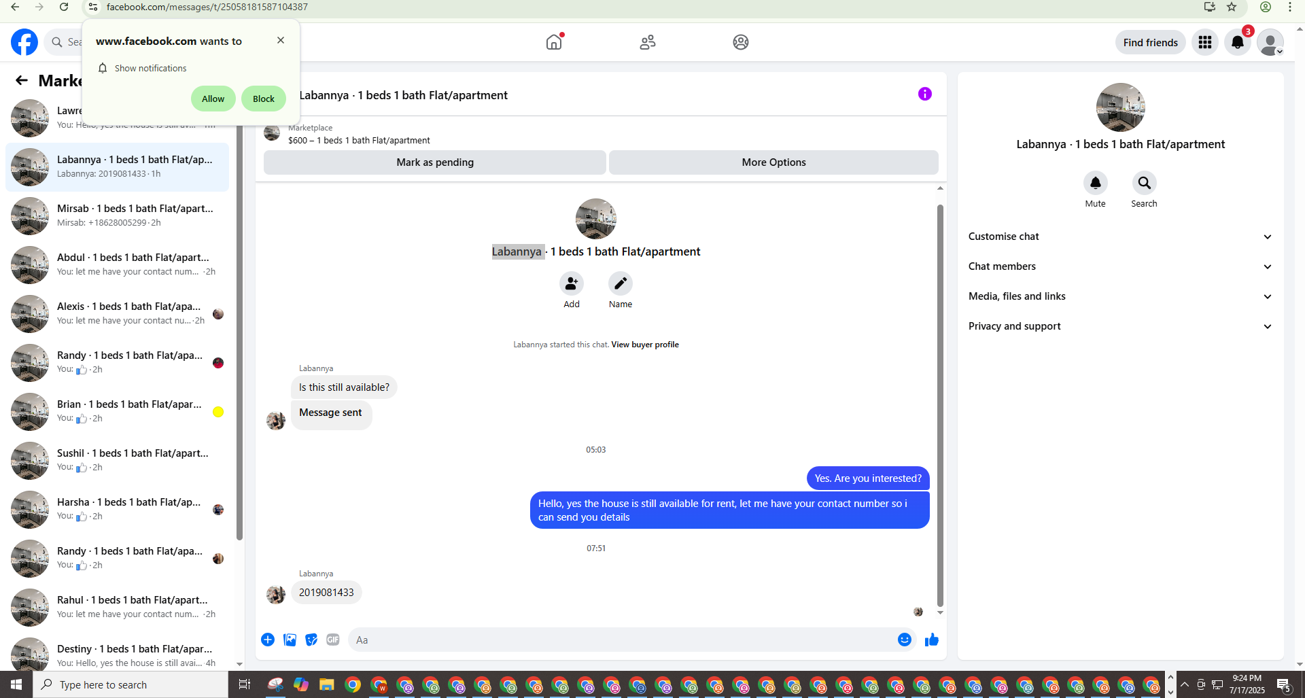Open Abdul conversation
This screenshot has height=698, width=1305.
point(117,265)
